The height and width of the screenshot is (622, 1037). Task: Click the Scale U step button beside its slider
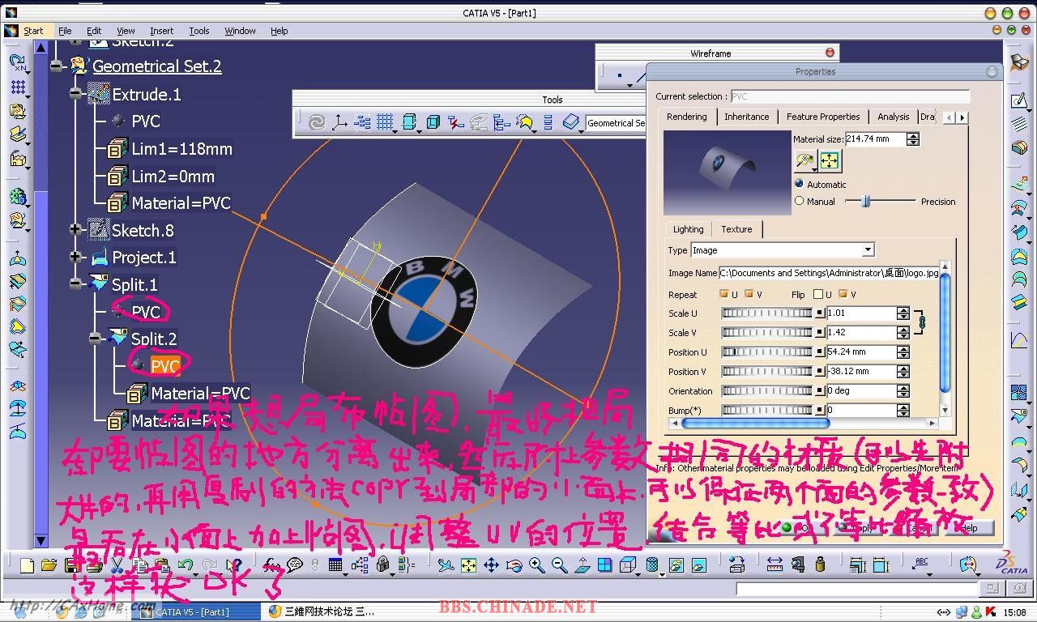tap(820, 313)
